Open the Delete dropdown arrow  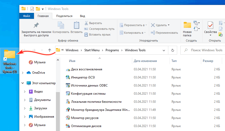click(x=169, y=25)
